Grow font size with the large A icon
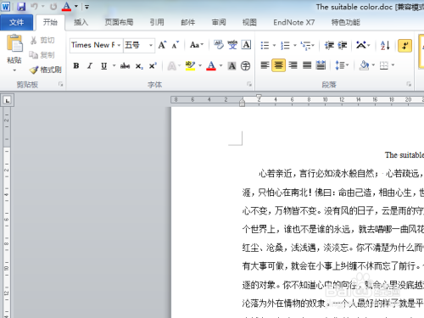 [x=162, y=45]
